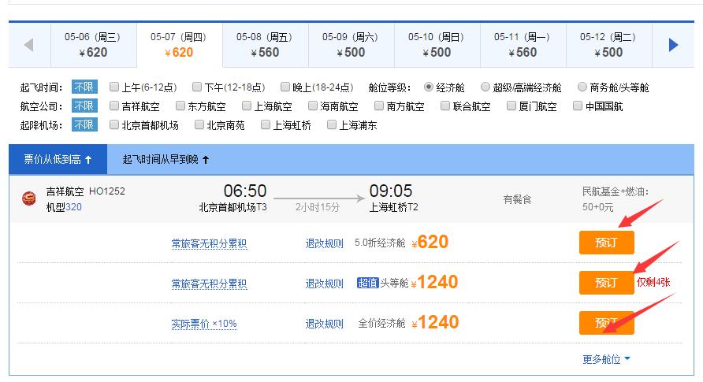
Task: Sort by 起飞时间从早到晚
Action: (166, 160)
